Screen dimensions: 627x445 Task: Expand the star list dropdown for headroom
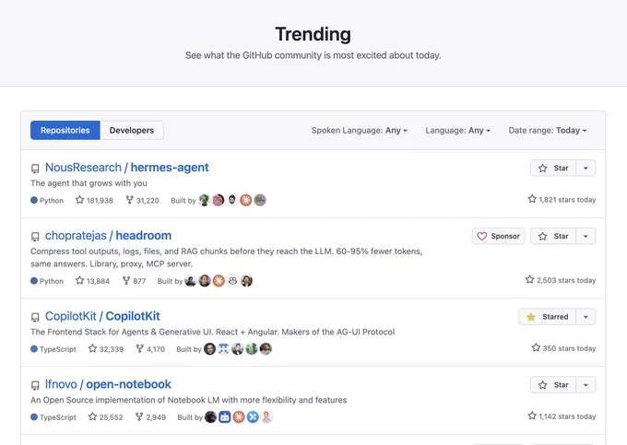[586, 236]
